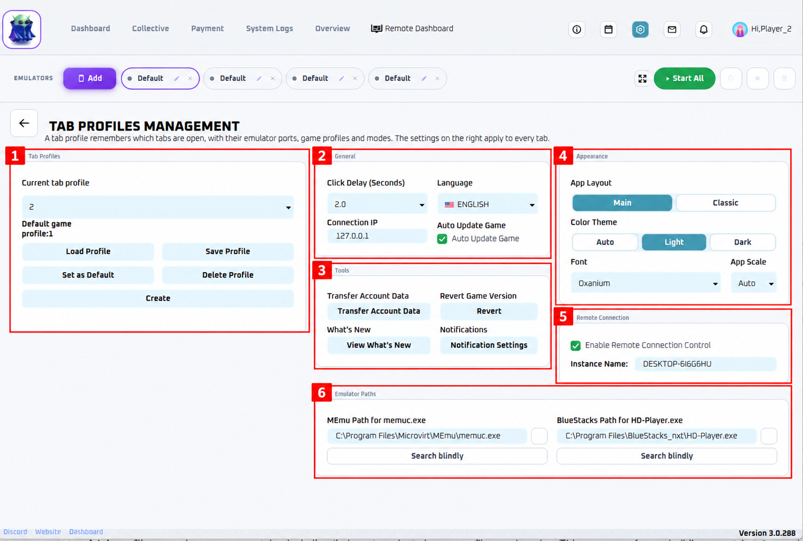The width and height of the screenshot is (803, 541).
Task: Click the Load Profile button
Action: pyautogui.click(x=88, y=252)
